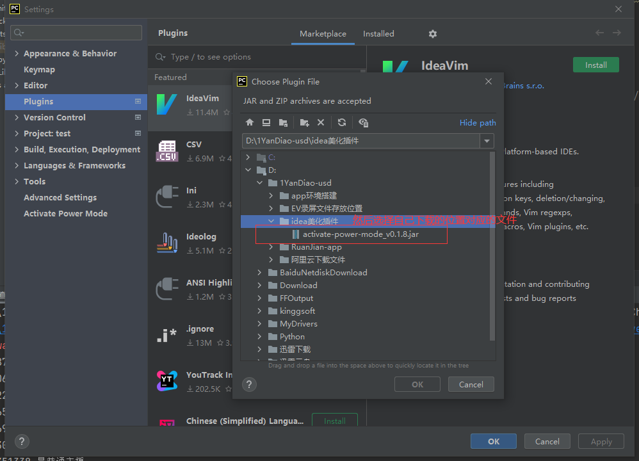Collapse the 1YanDiao-usd folder

259,182
